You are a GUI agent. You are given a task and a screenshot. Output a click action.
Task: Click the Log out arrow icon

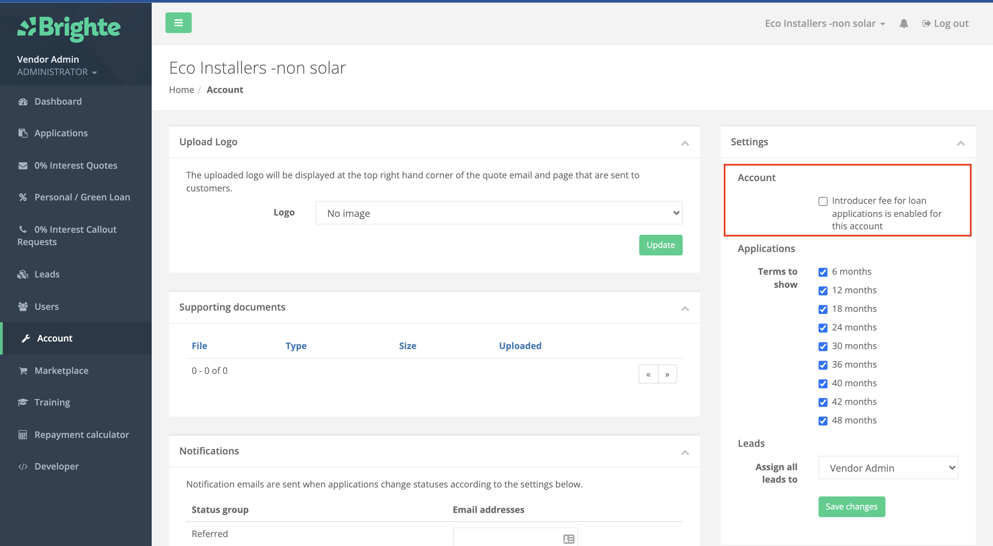point(926,24)
